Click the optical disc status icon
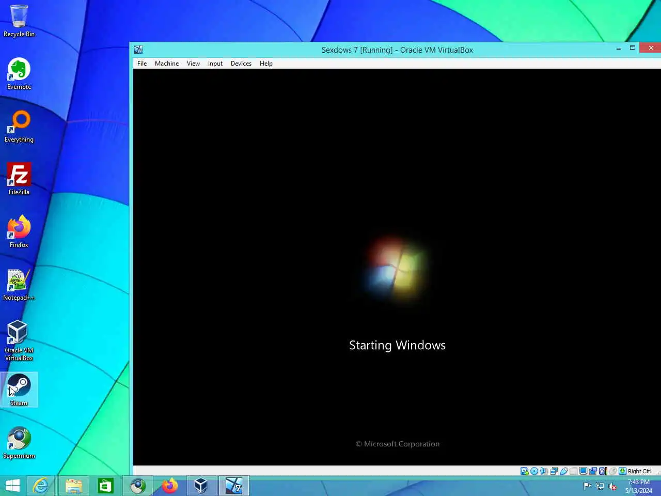The image size is (661, 496). [x=534, y=471]
